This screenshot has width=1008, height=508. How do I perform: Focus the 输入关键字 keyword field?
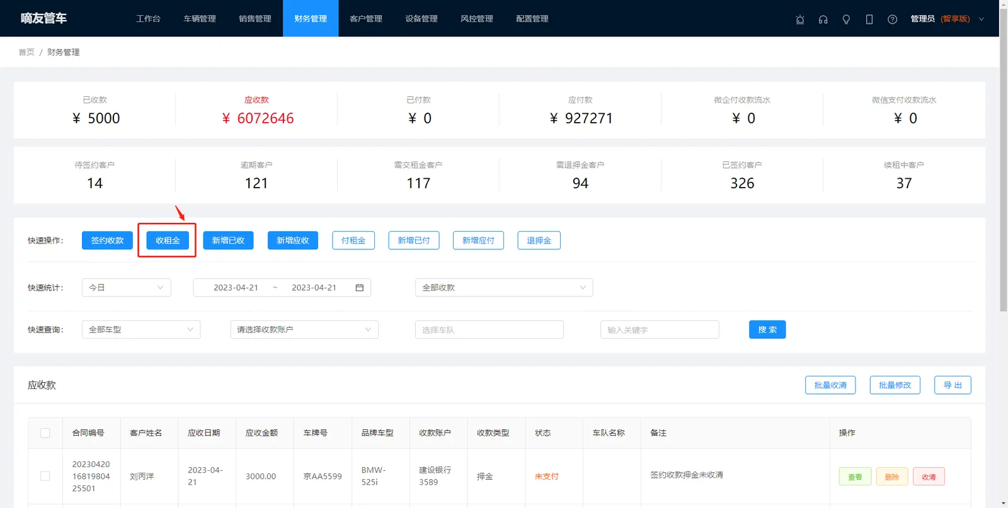coord(660,330)
